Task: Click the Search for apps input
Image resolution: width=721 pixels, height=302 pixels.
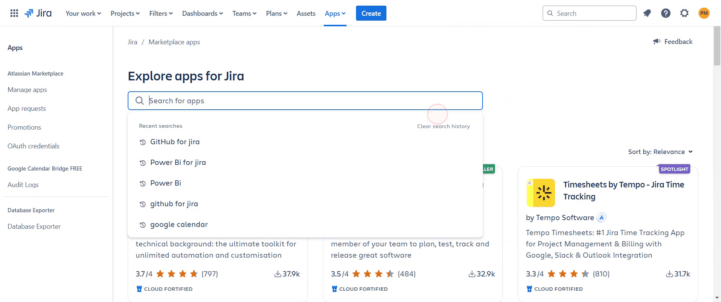Action: 305,101
